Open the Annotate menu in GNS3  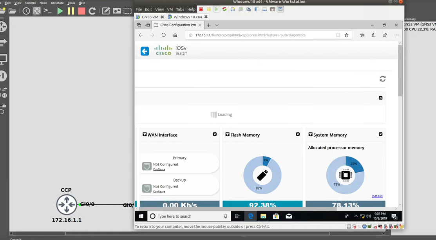coord(57,2)
